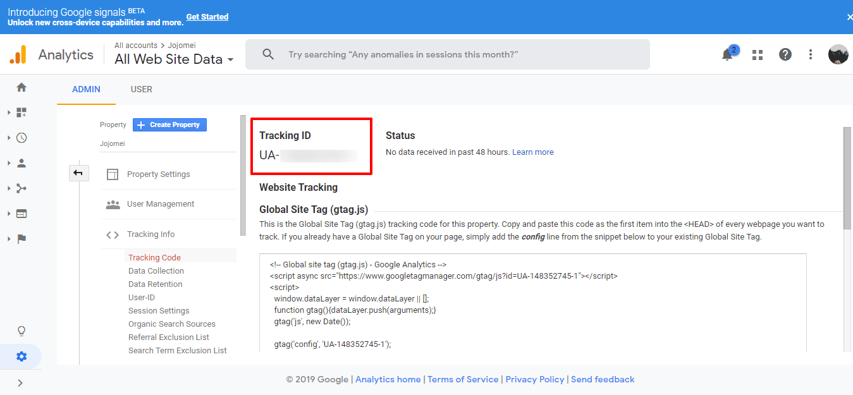Open the Audience person icon
This screenshot has width=853, height=395.
[21, 163]
